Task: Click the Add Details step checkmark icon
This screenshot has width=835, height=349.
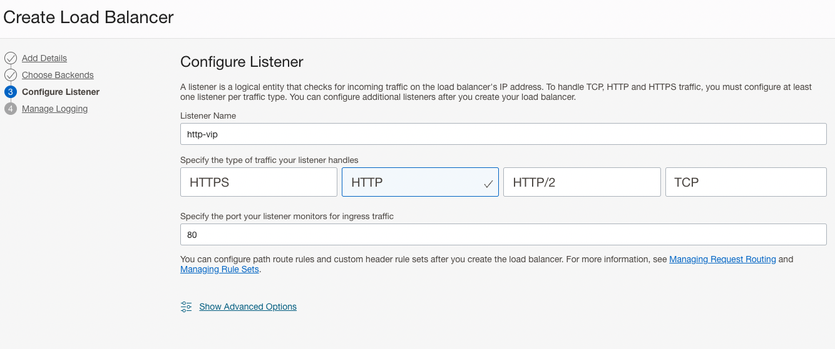Action: point(11,58)
